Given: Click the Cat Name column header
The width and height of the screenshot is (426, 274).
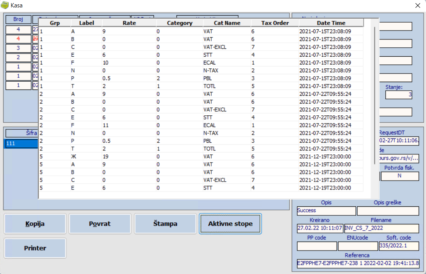Looking at the screenshot, I should click(x=227, y=23).
